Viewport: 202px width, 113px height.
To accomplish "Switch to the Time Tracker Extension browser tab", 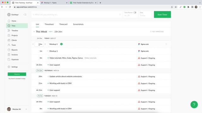I will pos(83,3).
